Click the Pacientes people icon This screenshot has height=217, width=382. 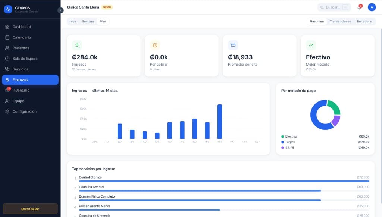[x=7, y=48]
